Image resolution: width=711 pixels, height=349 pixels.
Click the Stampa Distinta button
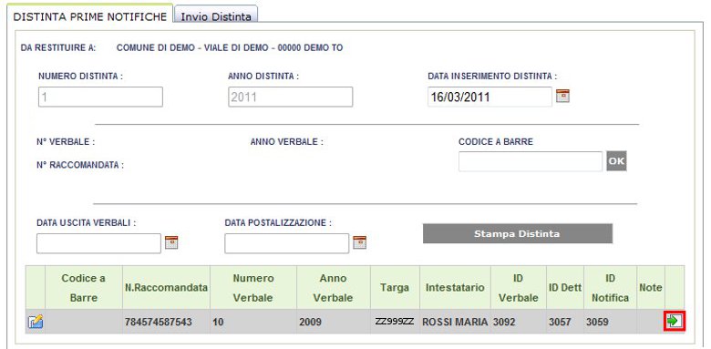click(518, 234)
